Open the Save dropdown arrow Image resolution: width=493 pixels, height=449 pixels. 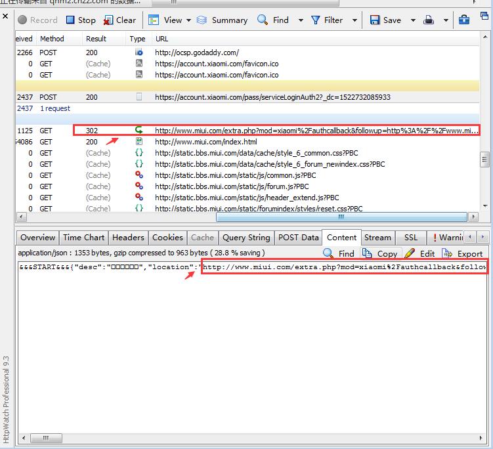(x=412, y=20)
